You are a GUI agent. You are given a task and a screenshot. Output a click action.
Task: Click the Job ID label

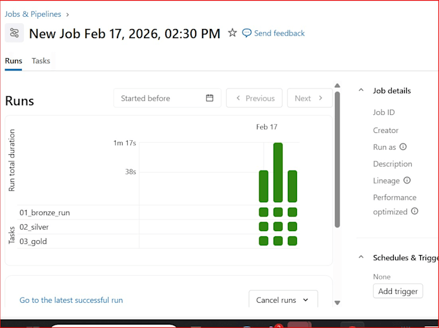click(x=383, y=112)
